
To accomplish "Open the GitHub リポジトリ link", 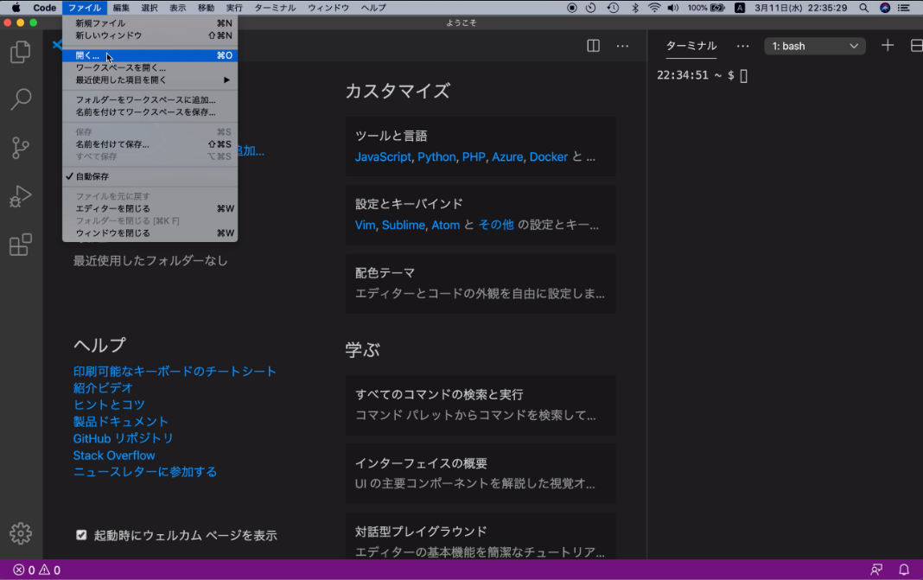I will click(123, 438).
